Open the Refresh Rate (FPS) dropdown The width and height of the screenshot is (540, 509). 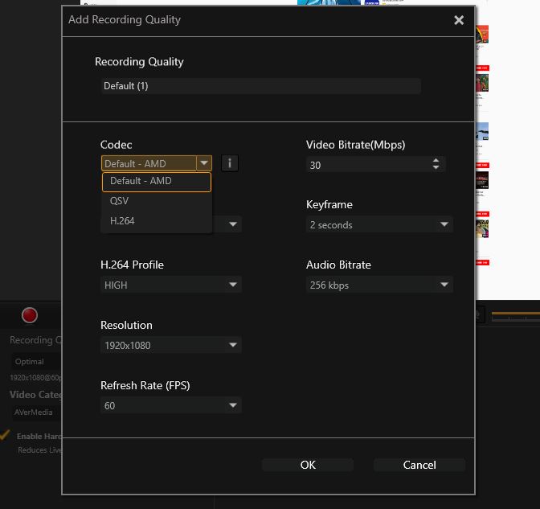click(x=171, y=405)
